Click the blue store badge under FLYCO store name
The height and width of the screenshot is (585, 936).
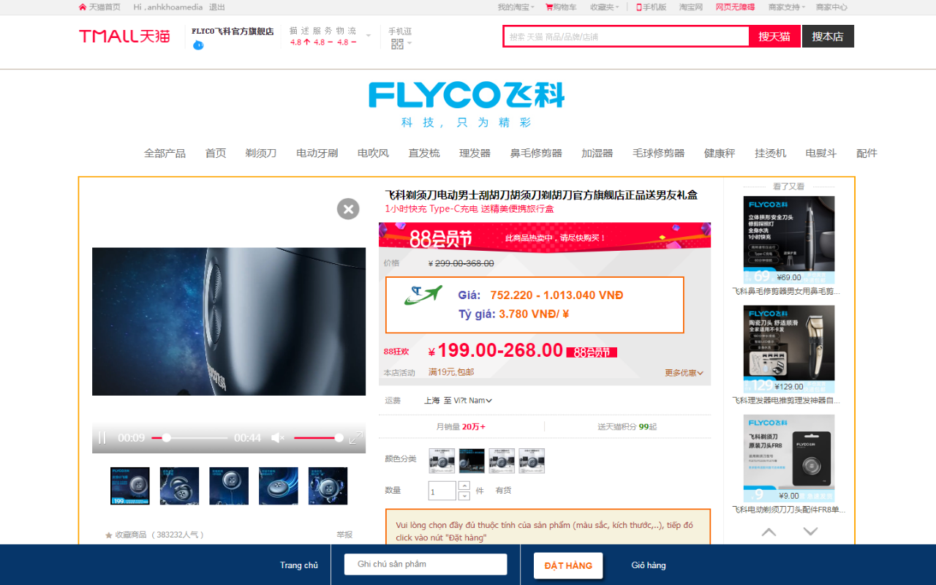198,45
